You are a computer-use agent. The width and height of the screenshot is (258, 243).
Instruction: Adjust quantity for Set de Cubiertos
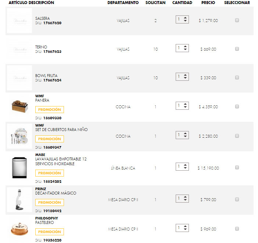182,135
